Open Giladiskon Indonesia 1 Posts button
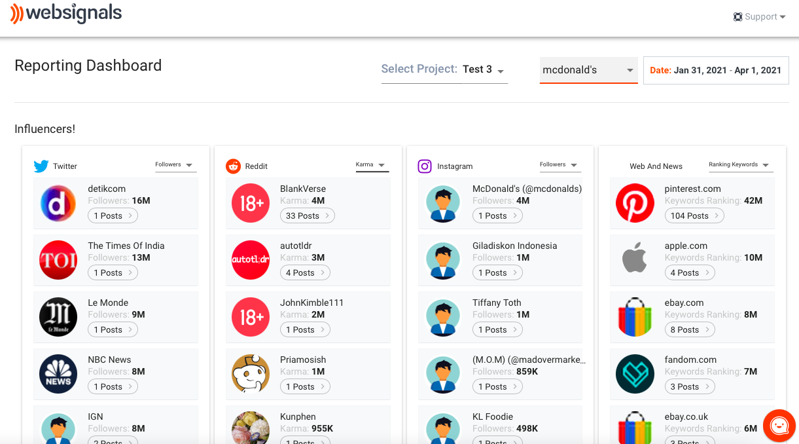 pyautogui.click(x=497, y=272)
